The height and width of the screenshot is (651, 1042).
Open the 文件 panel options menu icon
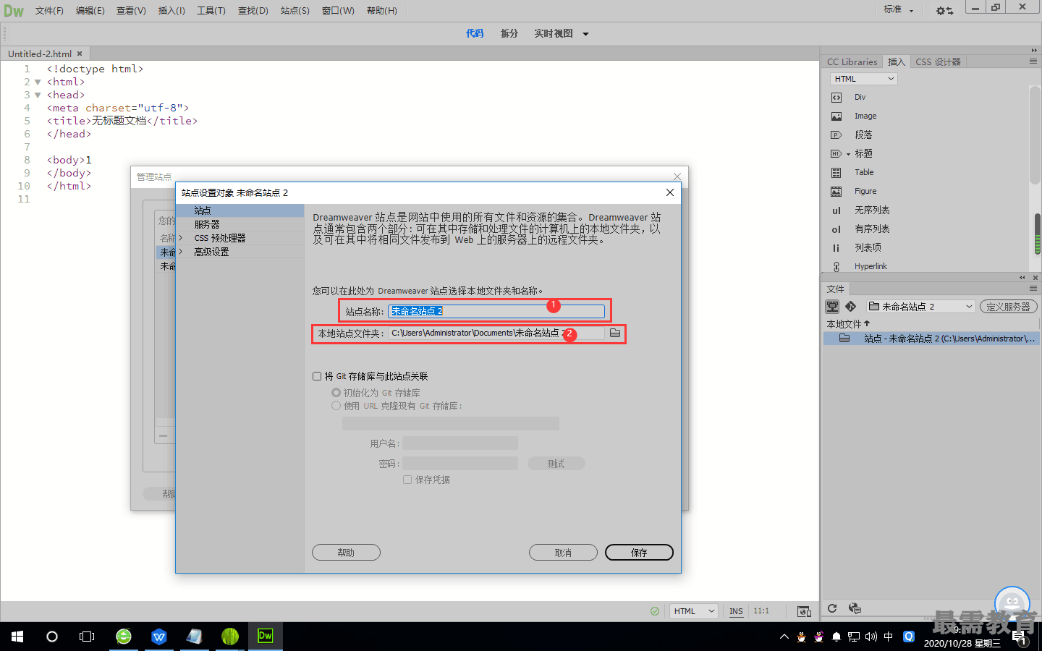[1033, 289]
